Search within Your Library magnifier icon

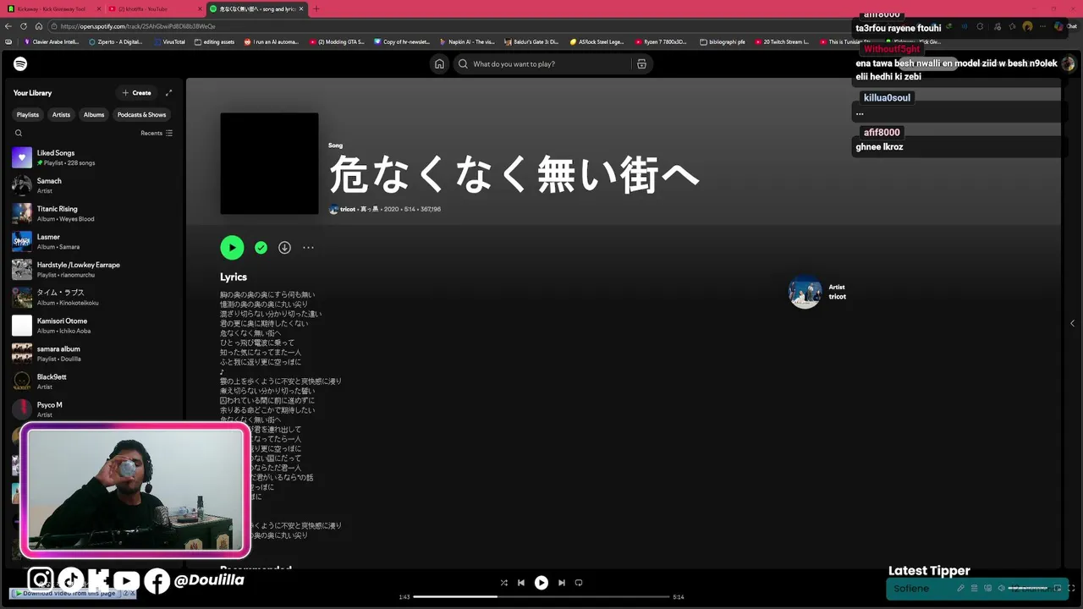point(19,133)
